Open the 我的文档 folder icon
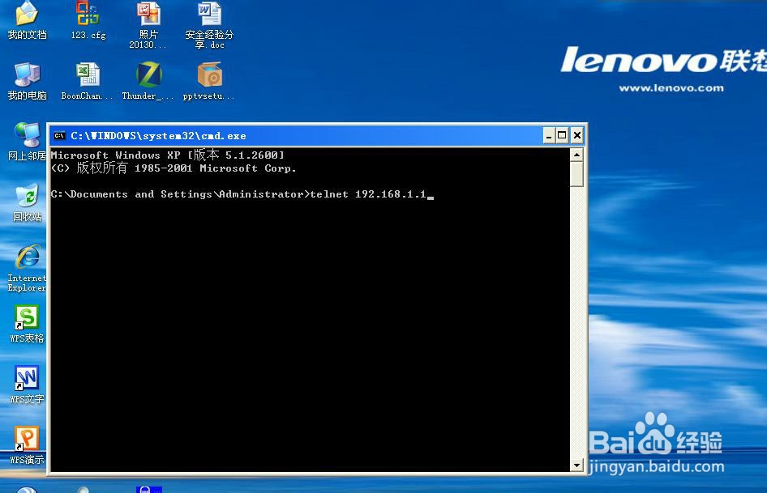Viewport: 767px width, 493px height. coord(27,14)
